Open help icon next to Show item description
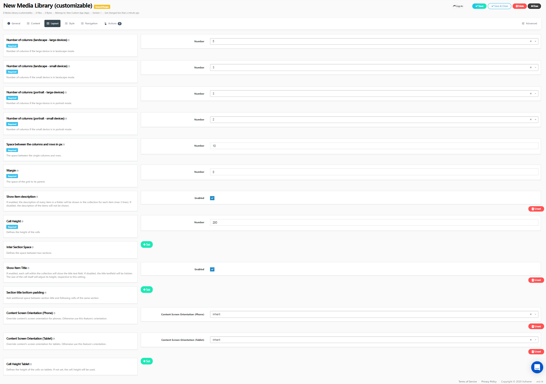 click(37, 197)
